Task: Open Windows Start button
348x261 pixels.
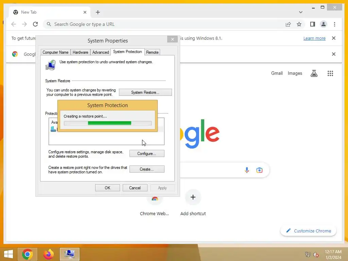Action: point(8,254)
